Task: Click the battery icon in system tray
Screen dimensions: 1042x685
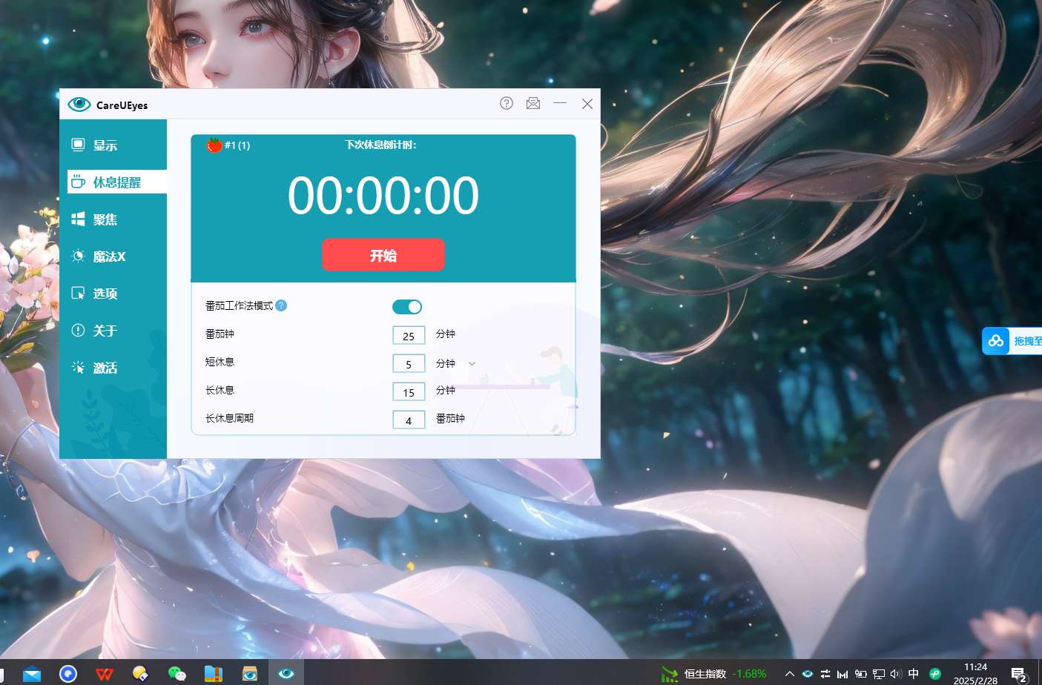Action: pos(860,674)
